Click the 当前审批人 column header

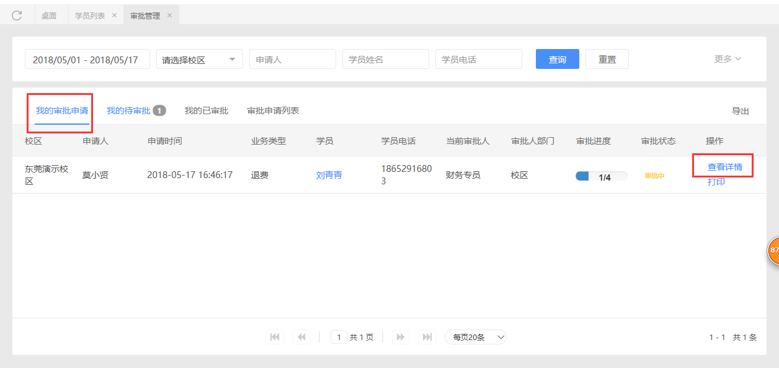(468, 141)
